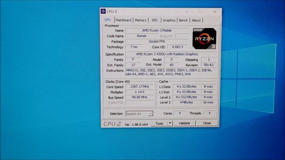Click the Name field AMD Ryzen 3 Mobile
This screenshot has width=285, height=160.
157,31
